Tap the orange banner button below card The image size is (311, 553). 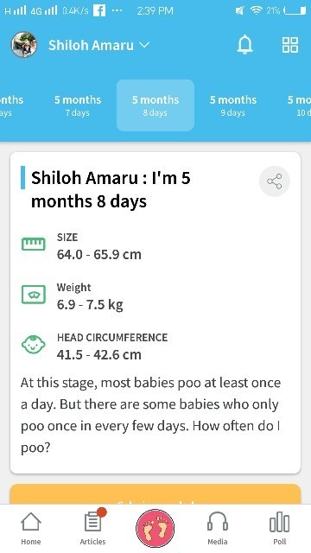point(155,494)
